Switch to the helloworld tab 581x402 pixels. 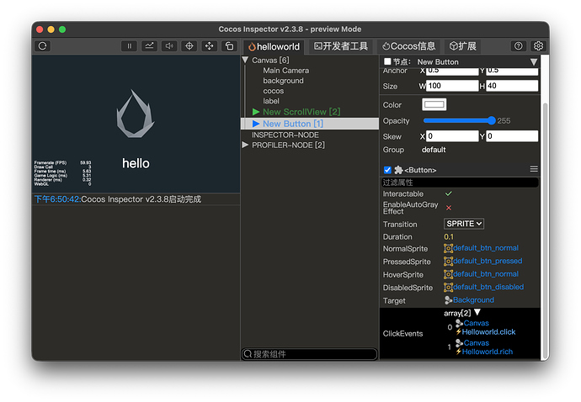coord(274,46)
